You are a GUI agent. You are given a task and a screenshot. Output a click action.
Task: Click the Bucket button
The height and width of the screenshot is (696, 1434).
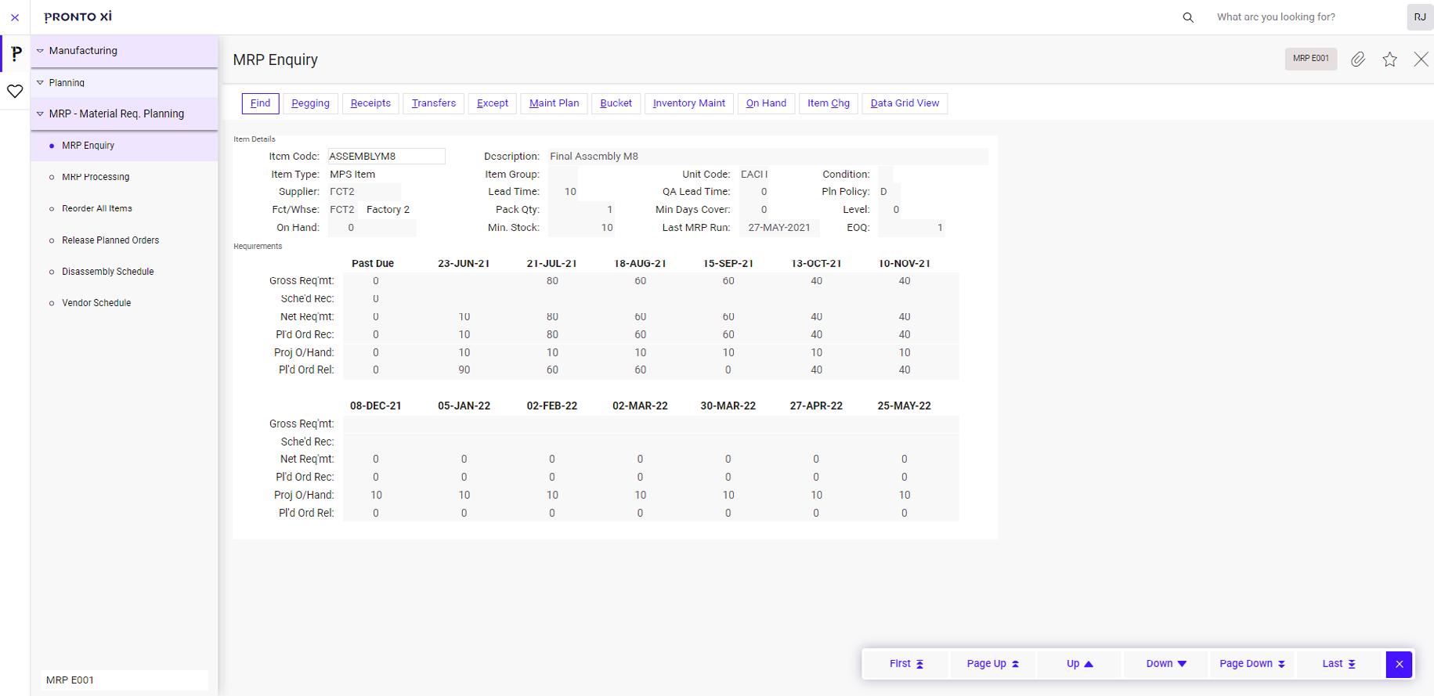[616, 103]
